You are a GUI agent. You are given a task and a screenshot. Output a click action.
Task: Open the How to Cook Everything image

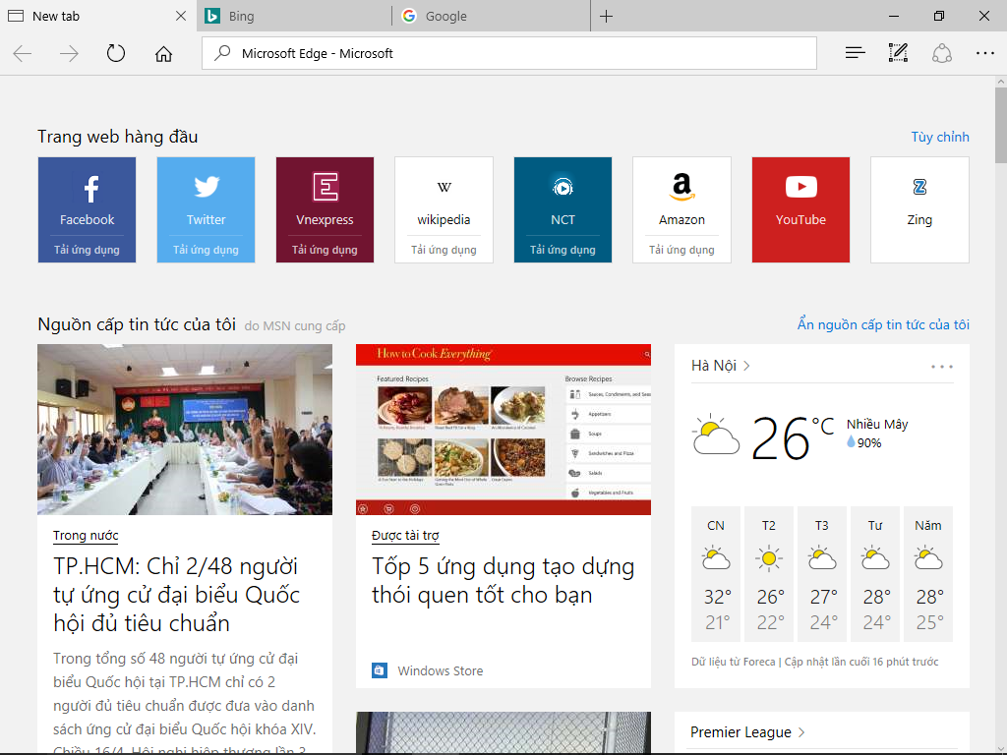pyautogui.click(x=503, y=430)
